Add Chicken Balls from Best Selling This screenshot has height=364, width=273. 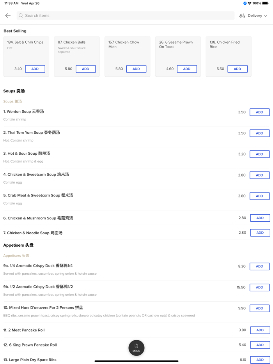(x=85, y=69)
